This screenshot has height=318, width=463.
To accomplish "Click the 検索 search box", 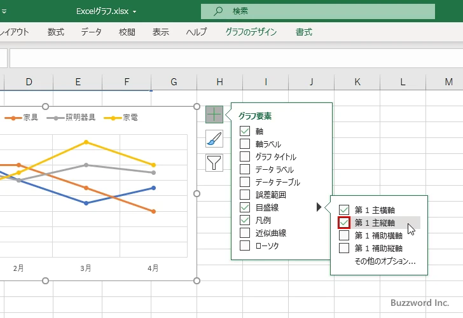I will click(318, 11).
